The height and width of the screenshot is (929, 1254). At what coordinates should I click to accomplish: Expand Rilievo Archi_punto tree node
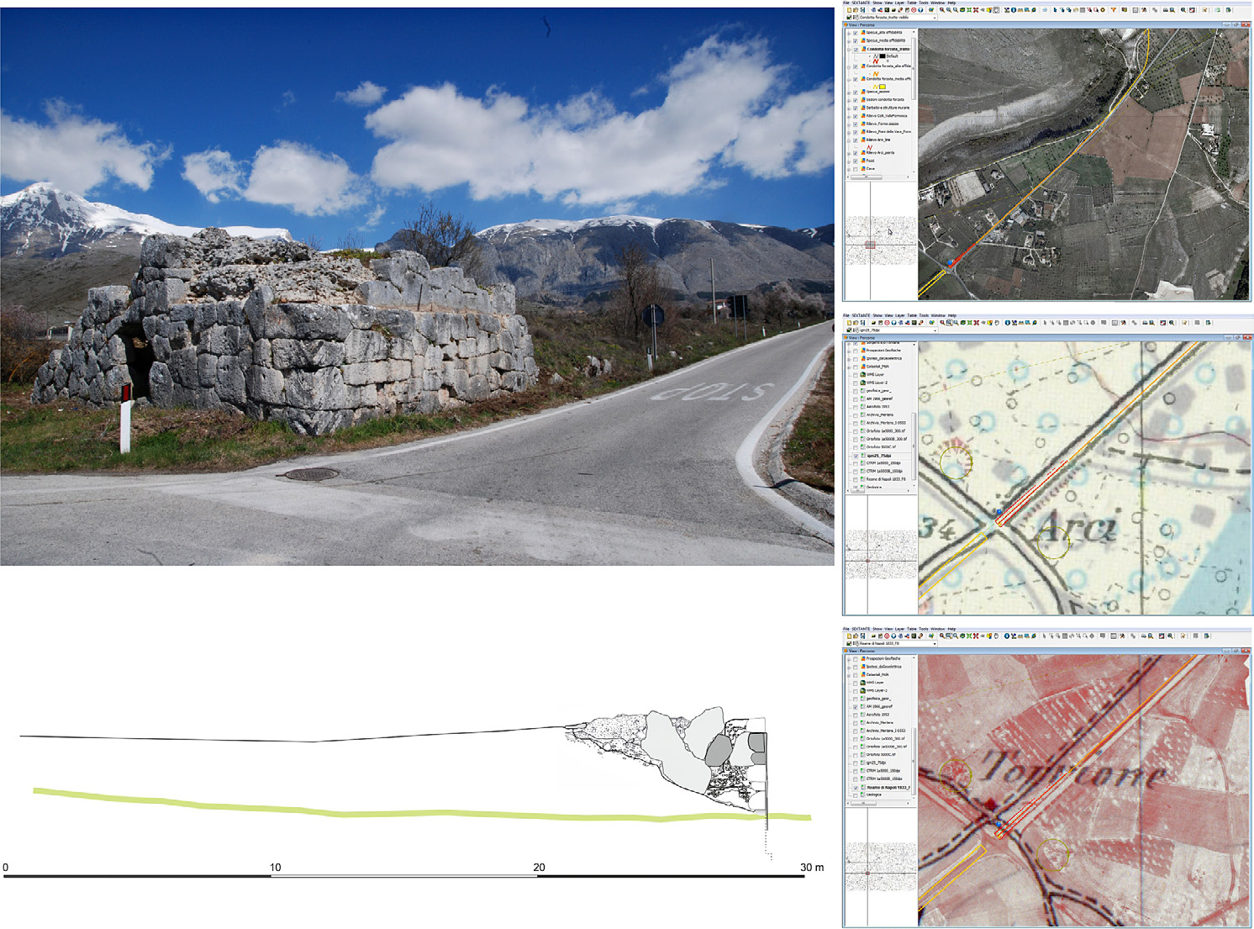pyautogui.click(x=849, y=153)
